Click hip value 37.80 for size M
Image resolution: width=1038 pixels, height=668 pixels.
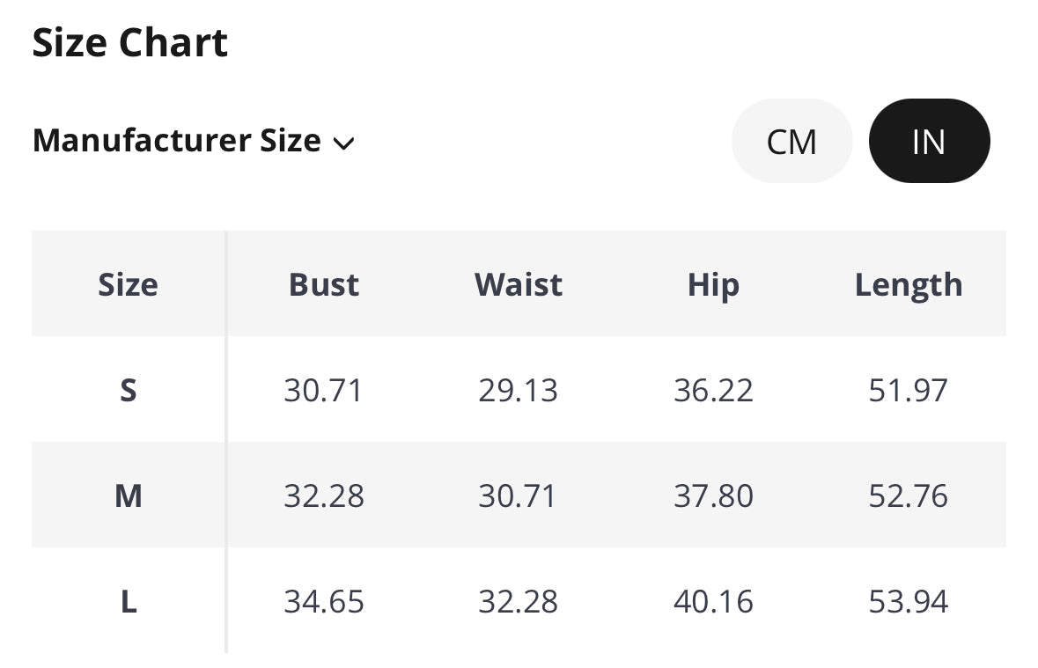pos(713,496)
